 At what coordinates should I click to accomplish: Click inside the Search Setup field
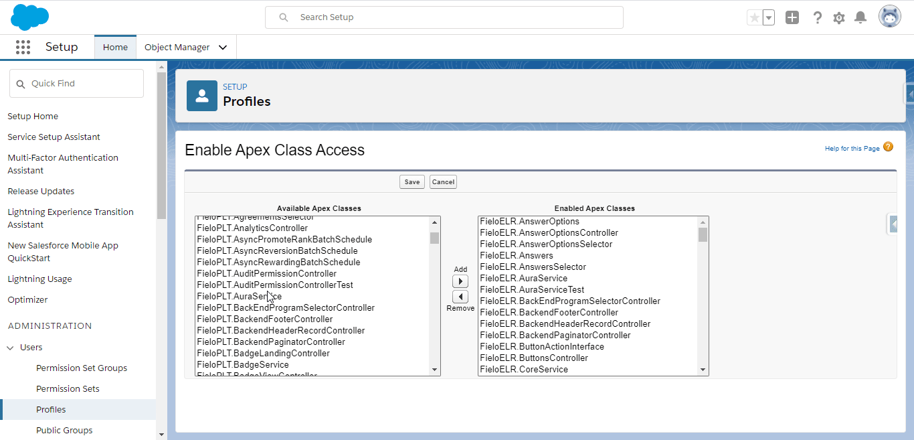(x=444, y=17)
